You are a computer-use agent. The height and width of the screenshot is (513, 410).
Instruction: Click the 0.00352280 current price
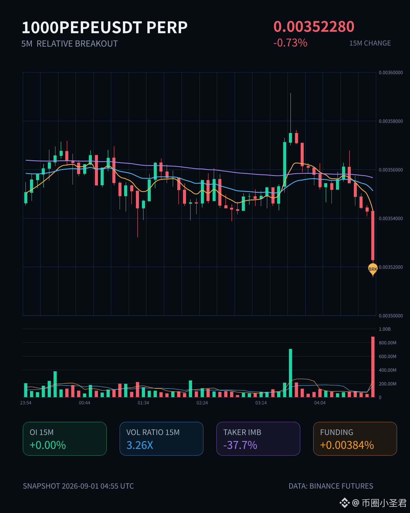(x=314, y=27)
